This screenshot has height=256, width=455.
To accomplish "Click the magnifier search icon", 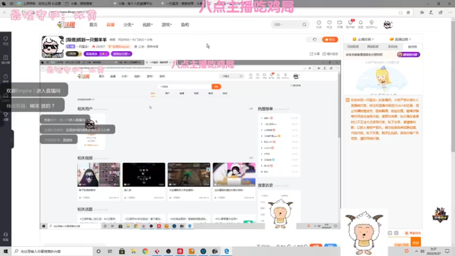I will (x=304, y=24).
